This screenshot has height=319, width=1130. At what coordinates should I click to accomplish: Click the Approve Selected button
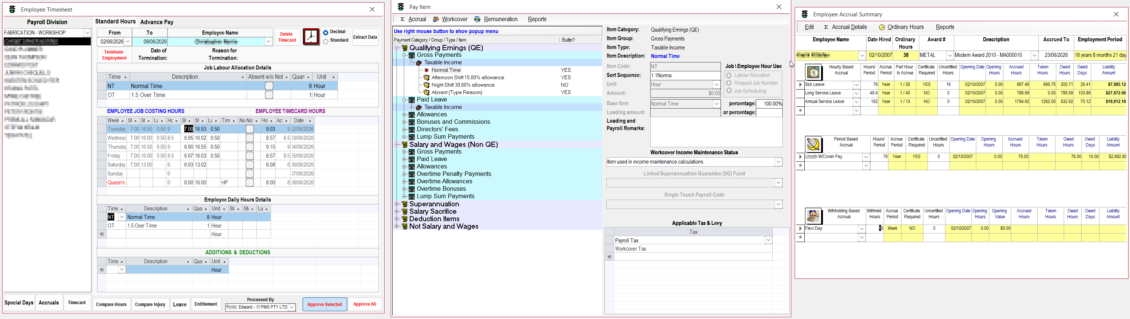(325, 304)
